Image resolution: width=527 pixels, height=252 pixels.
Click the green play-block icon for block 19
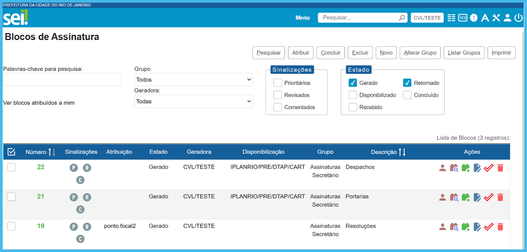[465, 227]
